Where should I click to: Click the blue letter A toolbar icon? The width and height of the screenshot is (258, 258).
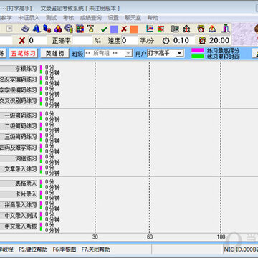[36, 29]
